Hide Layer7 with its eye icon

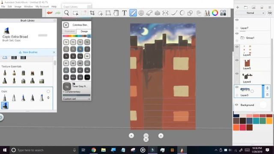(237, 20)
